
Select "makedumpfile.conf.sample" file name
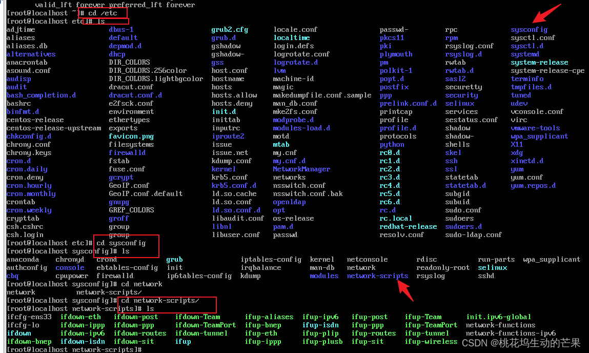pos(322,95)
